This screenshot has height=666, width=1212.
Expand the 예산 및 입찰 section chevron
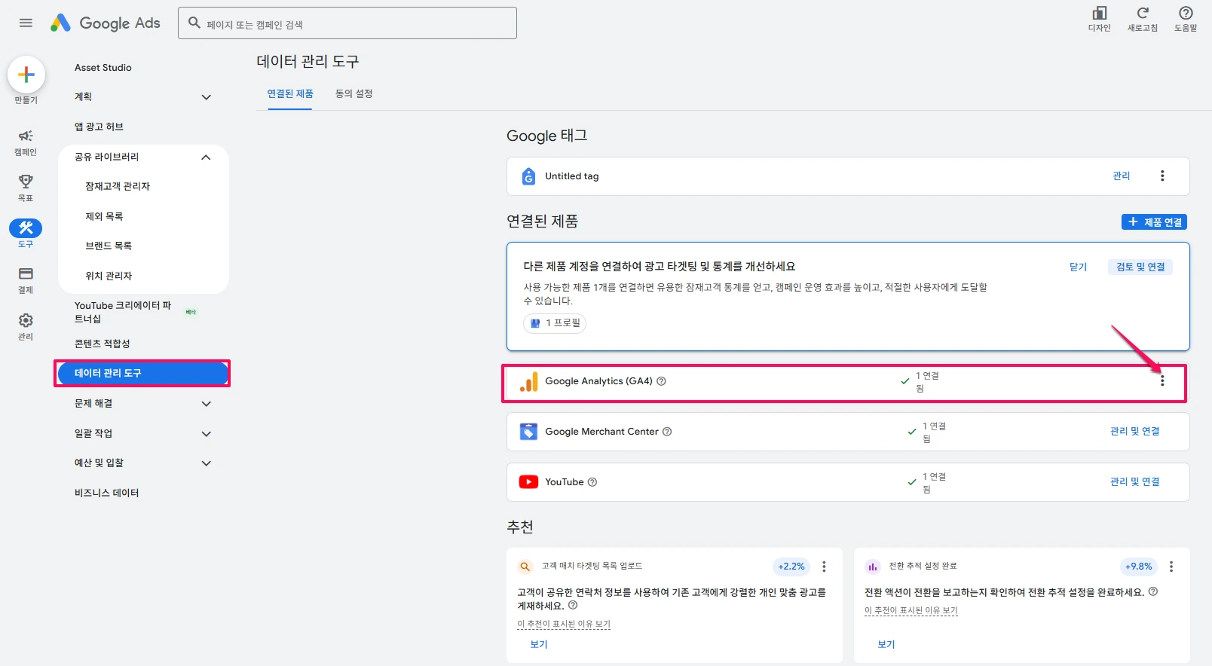pyautogui.click(x=207, y=463)
